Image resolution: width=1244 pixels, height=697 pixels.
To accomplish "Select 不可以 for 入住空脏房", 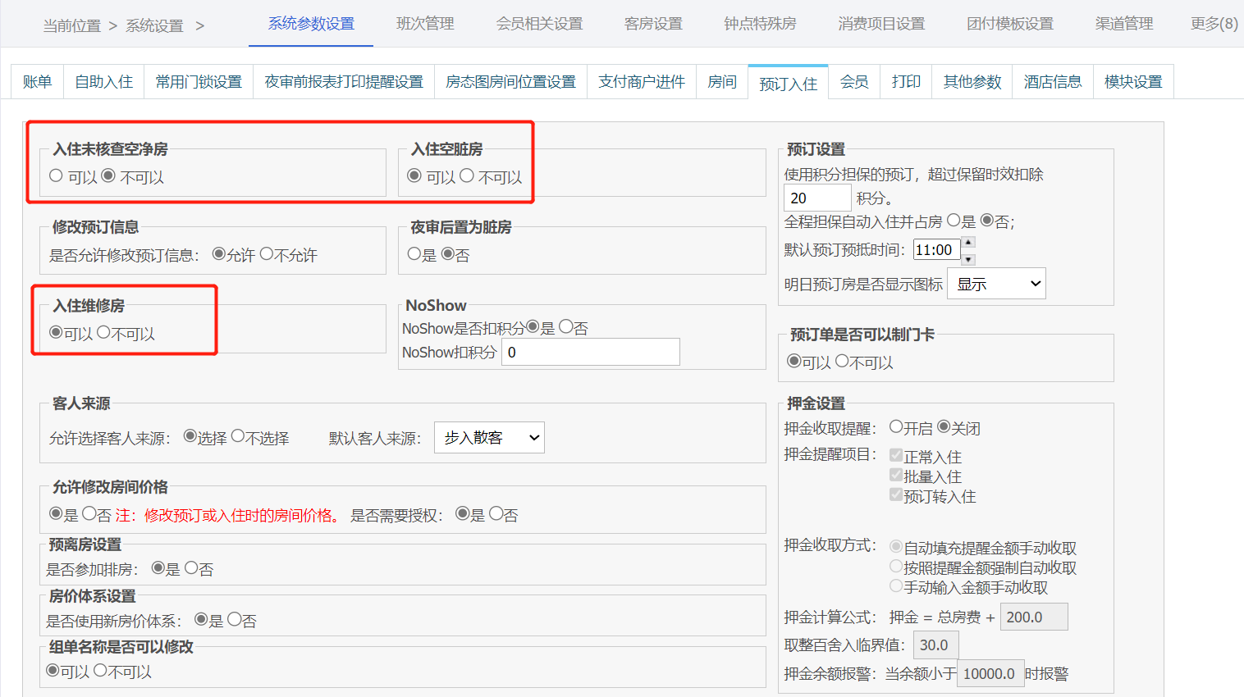I will pyautogui.click(x=467, y=175).
